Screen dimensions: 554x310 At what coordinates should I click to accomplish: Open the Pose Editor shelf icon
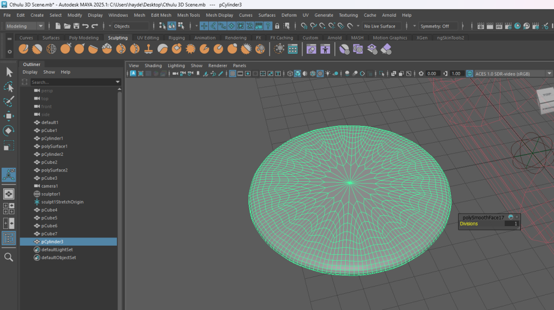(325, 49)
